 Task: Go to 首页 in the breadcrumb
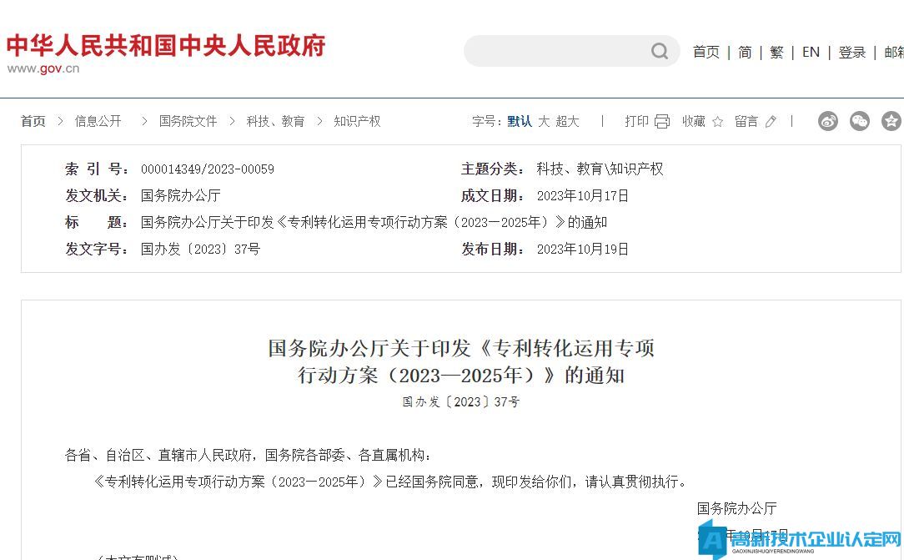coord(33,121)
